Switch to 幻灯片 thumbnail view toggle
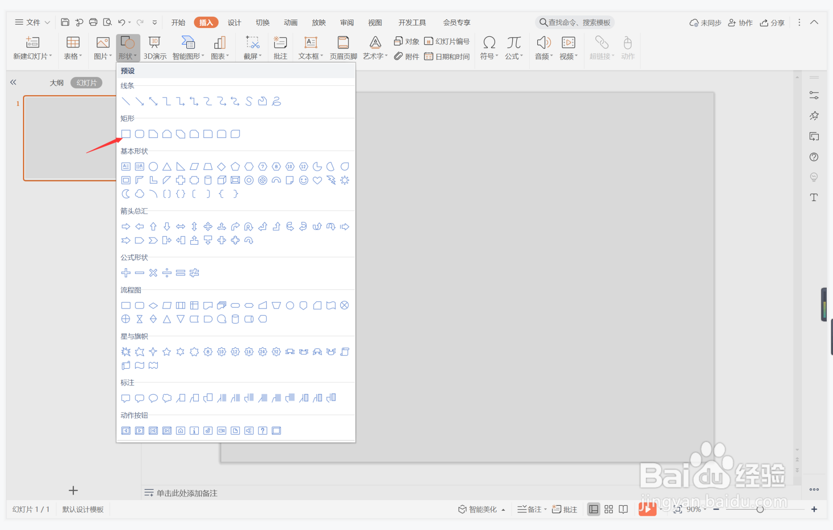This screenshot has width=833, height=530. [x=86, y=83]
